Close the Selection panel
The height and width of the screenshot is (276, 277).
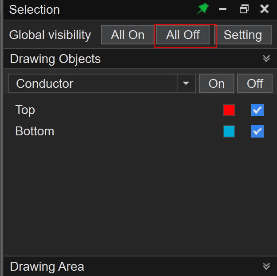264,9
